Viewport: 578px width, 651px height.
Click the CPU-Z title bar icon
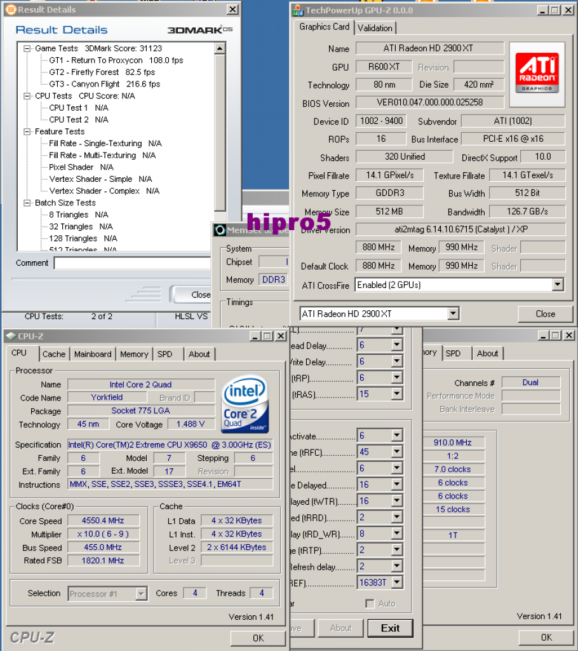pyautogui.click(x=11, y=336)
